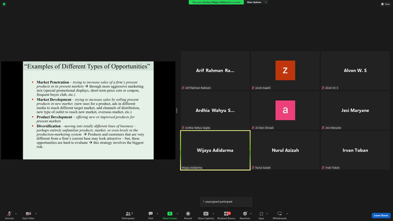Click the divider handle between shared screen and gallery
This screenshot has height=221, width=393.
pyautogui.click(x=177, y=110)
